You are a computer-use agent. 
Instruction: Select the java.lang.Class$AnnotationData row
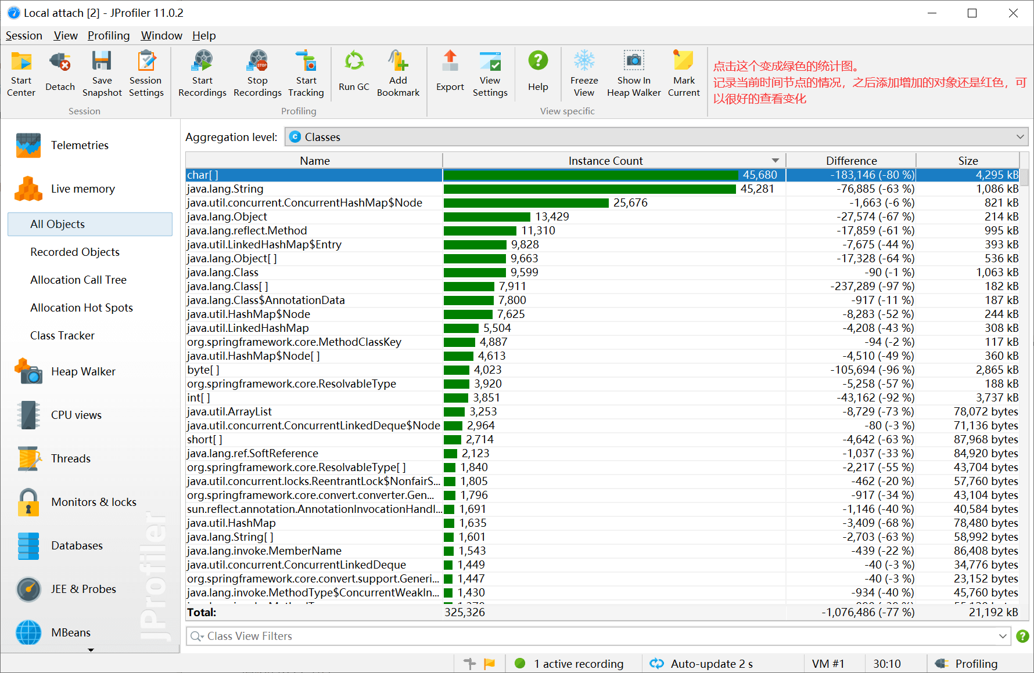pyautogui.click(x=603, y=300)
